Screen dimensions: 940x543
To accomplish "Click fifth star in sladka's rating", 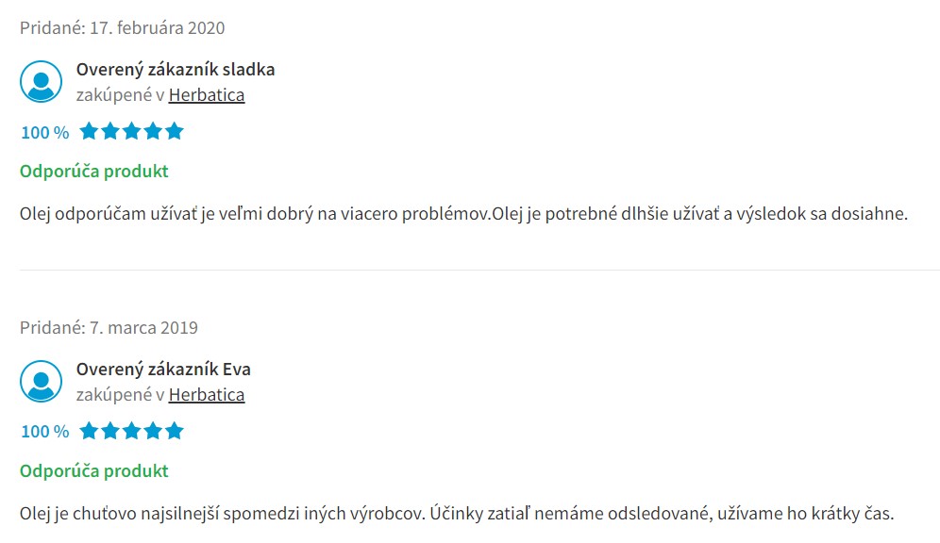I will point(175,130).
